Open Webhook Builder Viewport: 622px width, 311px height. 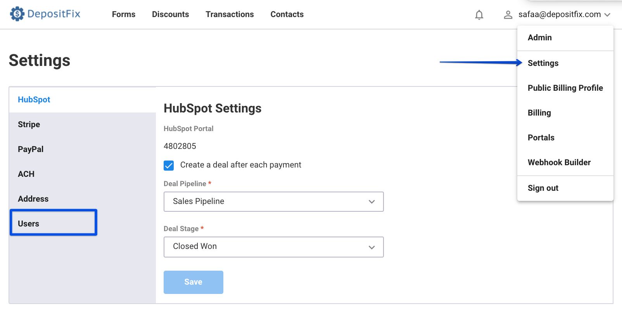pos(565,162)
